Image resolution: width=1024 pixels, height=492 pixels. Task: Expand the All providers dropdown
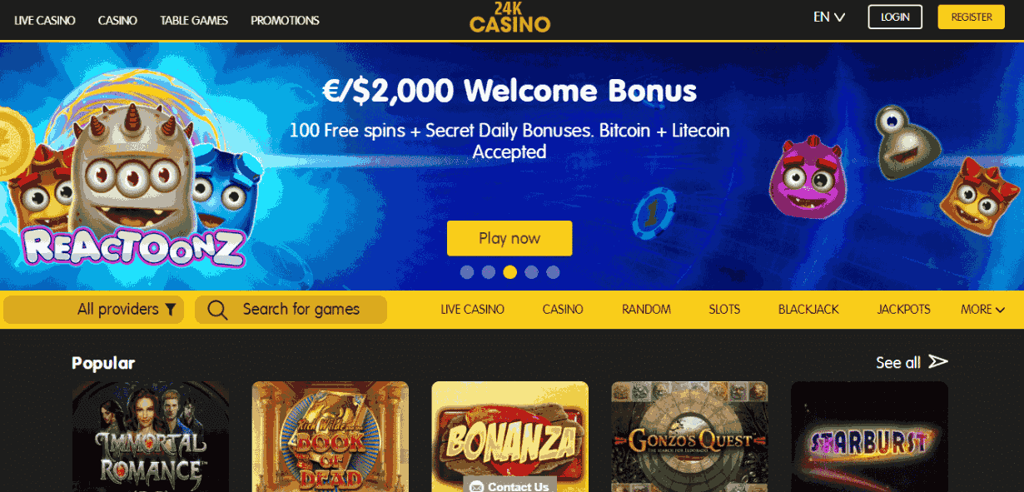coord(95,310)
